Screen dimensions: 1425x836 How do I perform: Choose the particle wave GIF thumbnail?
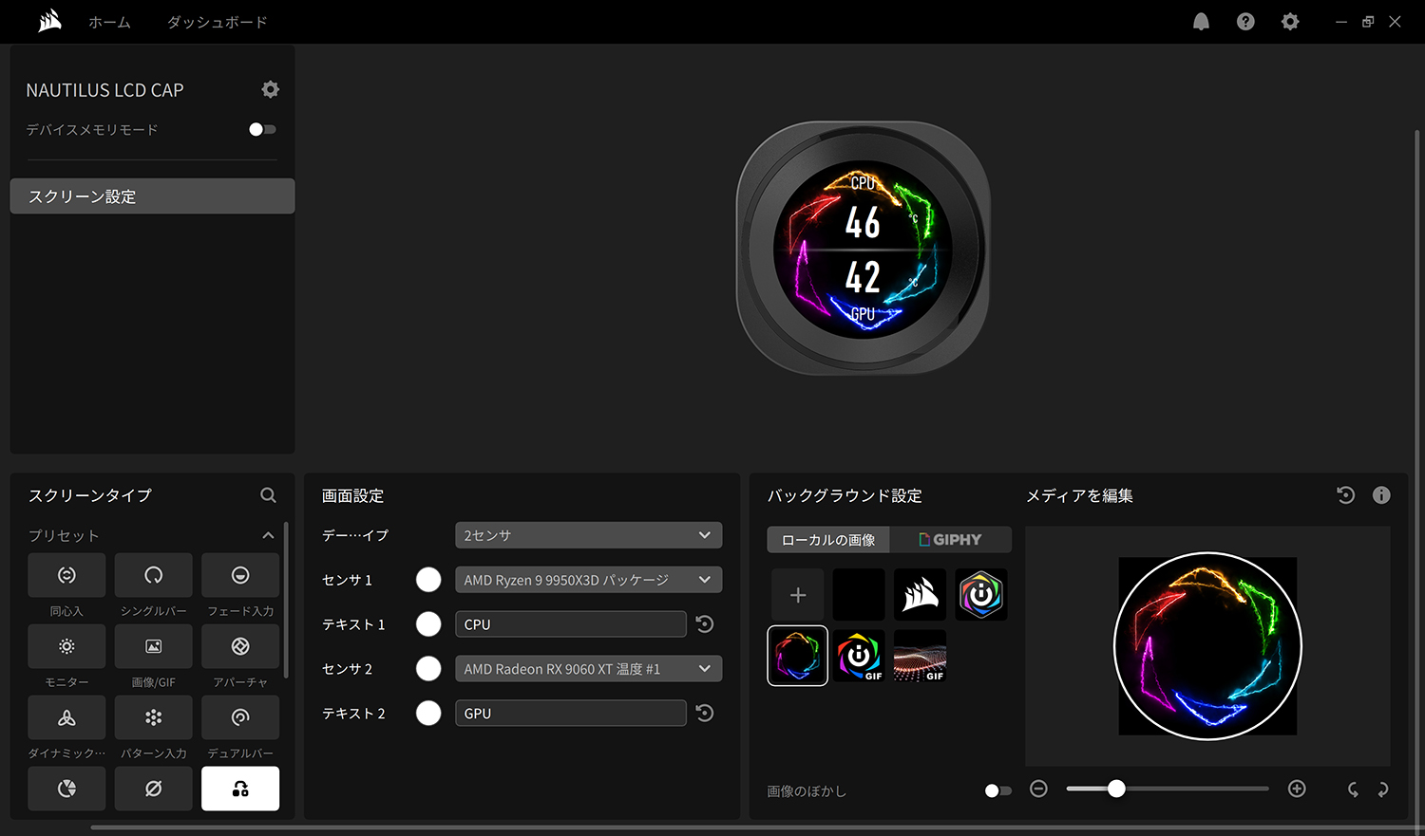920,656
